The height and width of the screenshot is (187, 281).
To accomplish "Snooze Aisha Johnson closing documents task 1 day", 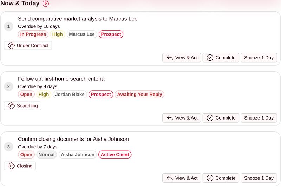I will click(259, 178).
